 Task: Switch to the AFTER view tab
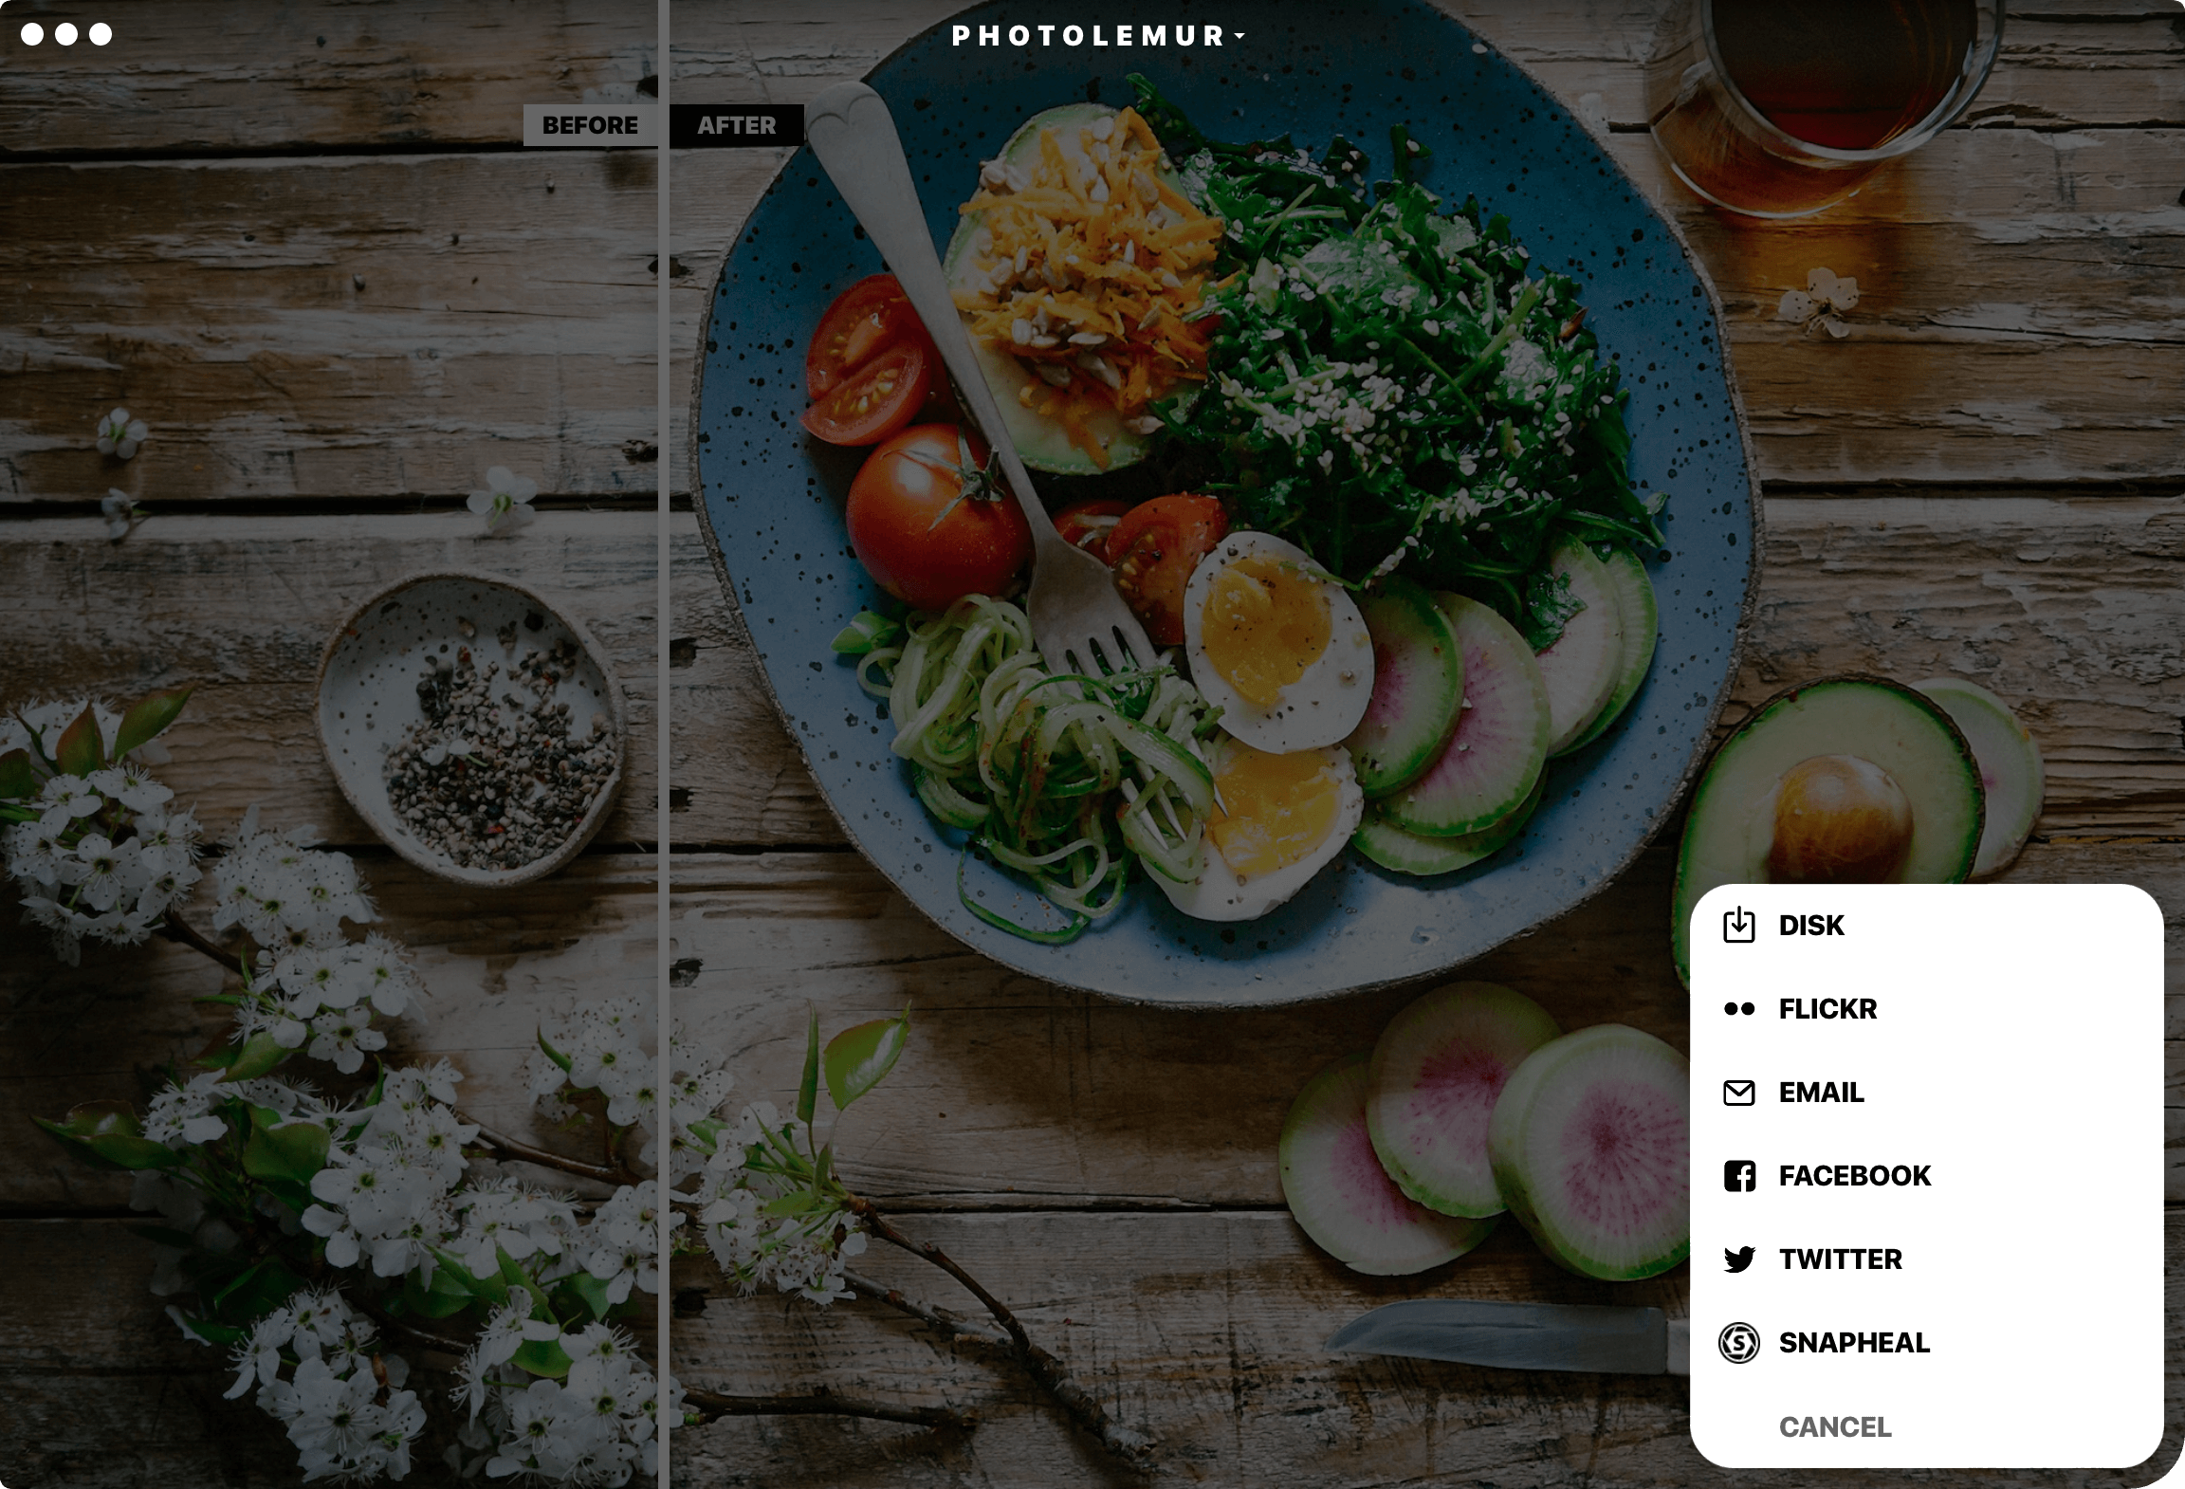tap(734, 123)
